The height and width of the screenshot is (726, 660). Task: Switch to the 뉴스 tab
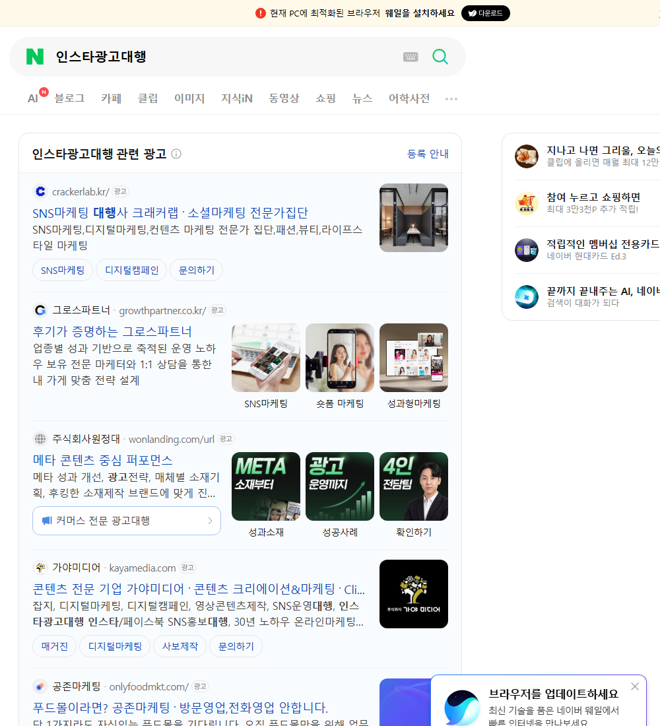pyautogui.click(x=362, y=98)
